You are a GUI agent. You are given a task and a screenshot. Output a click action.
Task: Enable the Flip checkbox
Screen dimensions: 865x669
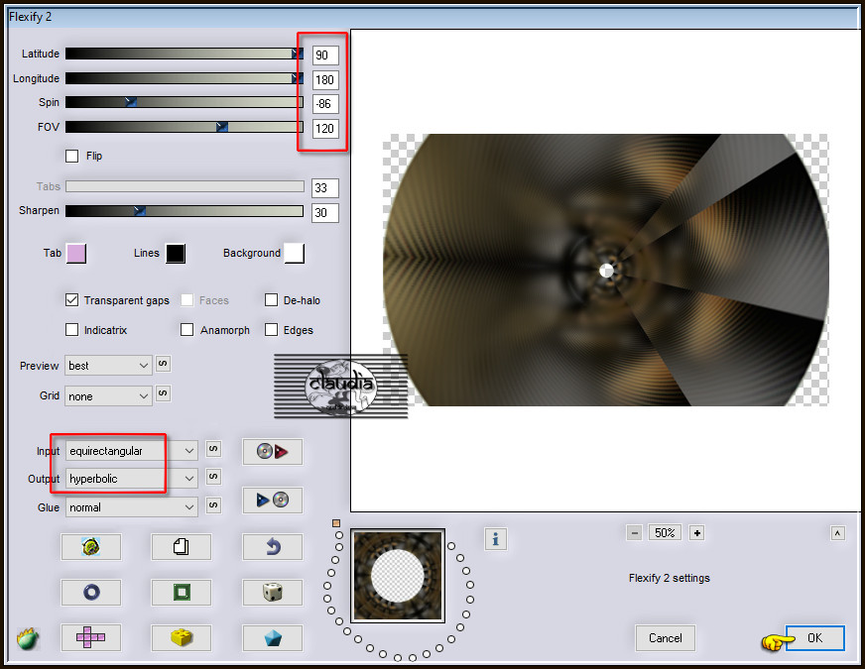71,156
